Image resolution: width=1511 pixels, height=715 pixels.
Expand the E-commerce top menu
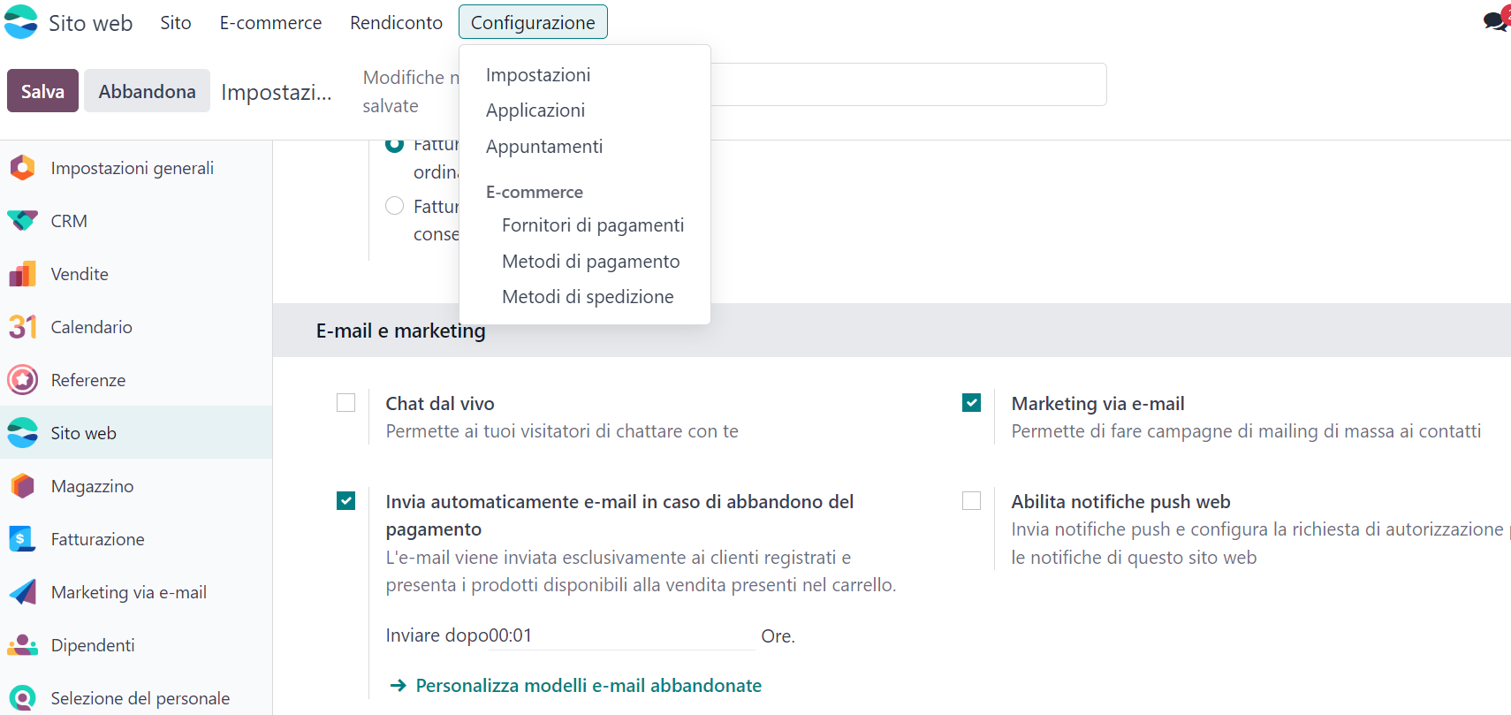tap(270, 23)
